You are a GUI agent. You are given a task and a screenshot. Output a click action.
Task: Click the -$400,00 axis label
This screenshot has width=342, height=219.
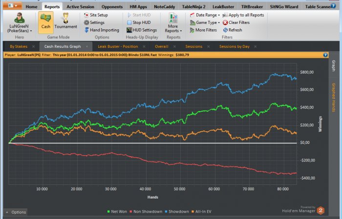[x=307, y=178]
